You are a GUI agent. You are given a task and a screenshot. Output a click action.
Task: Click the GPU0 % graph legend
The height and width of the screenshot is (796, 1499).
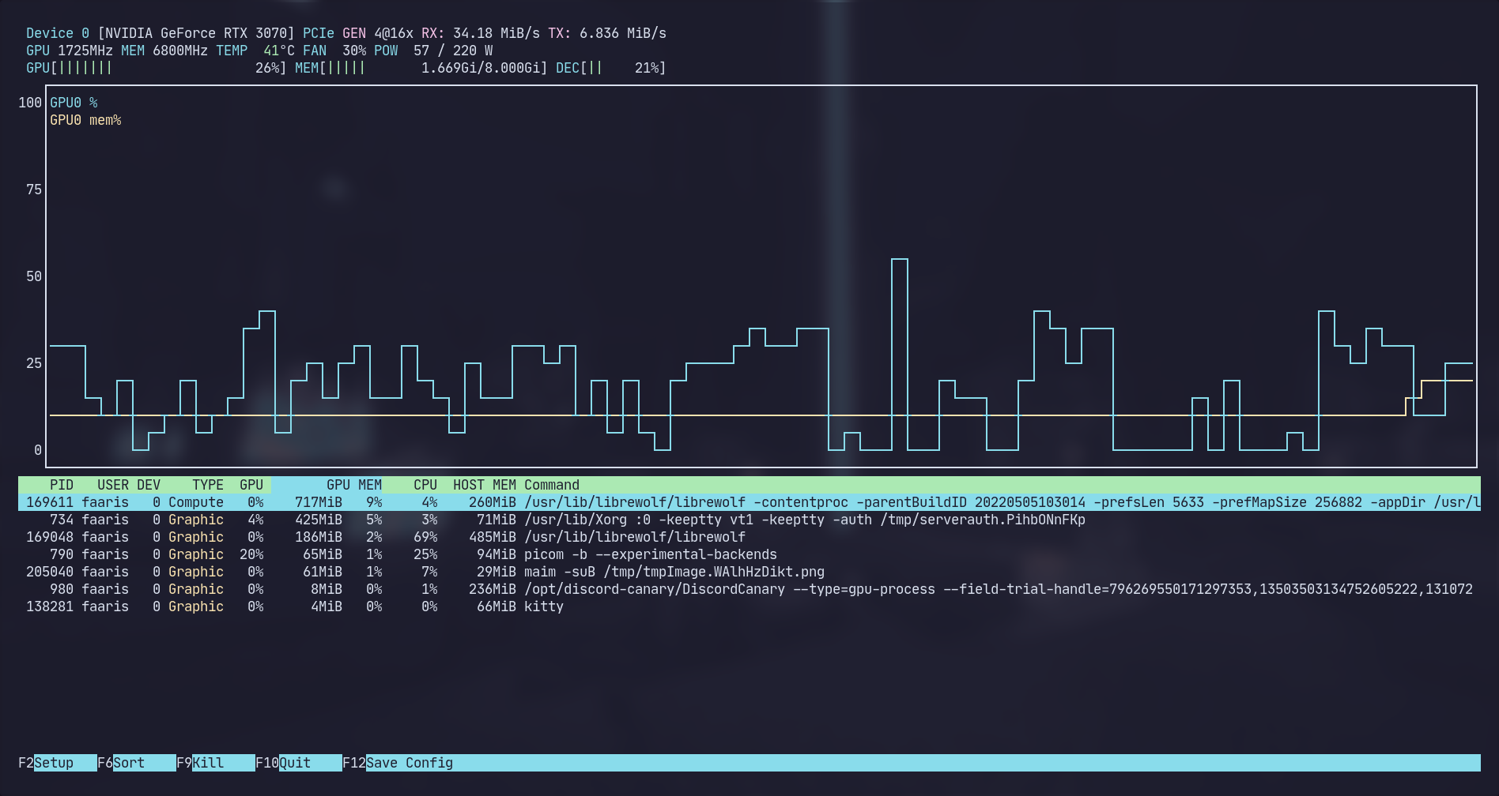(x=73, y=102)
